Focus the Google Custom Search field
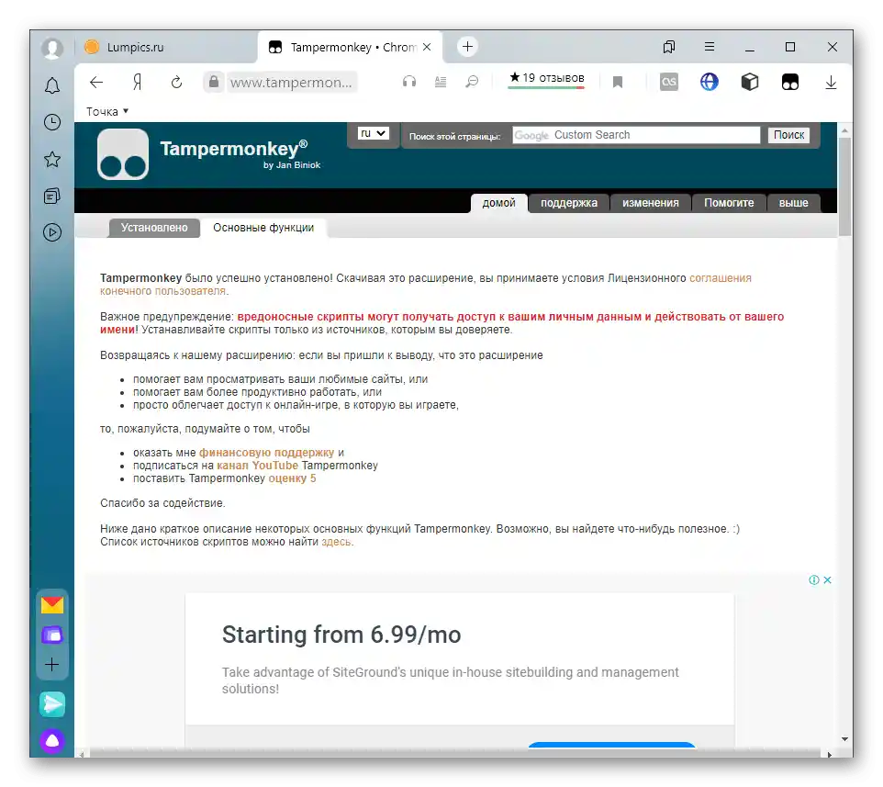The image size is (883, 787). pos(636,135)
